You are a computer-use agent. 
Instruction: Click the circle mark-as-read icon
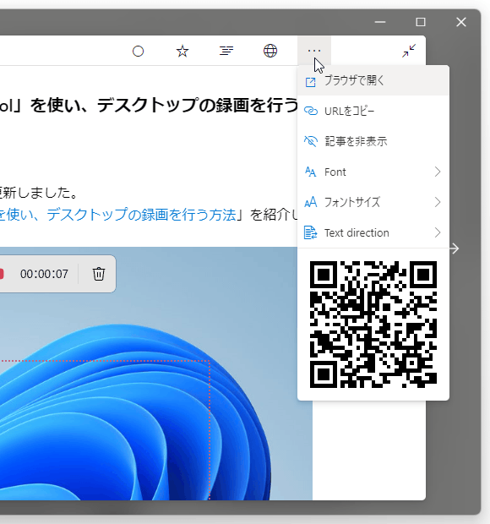coord(138,51)
